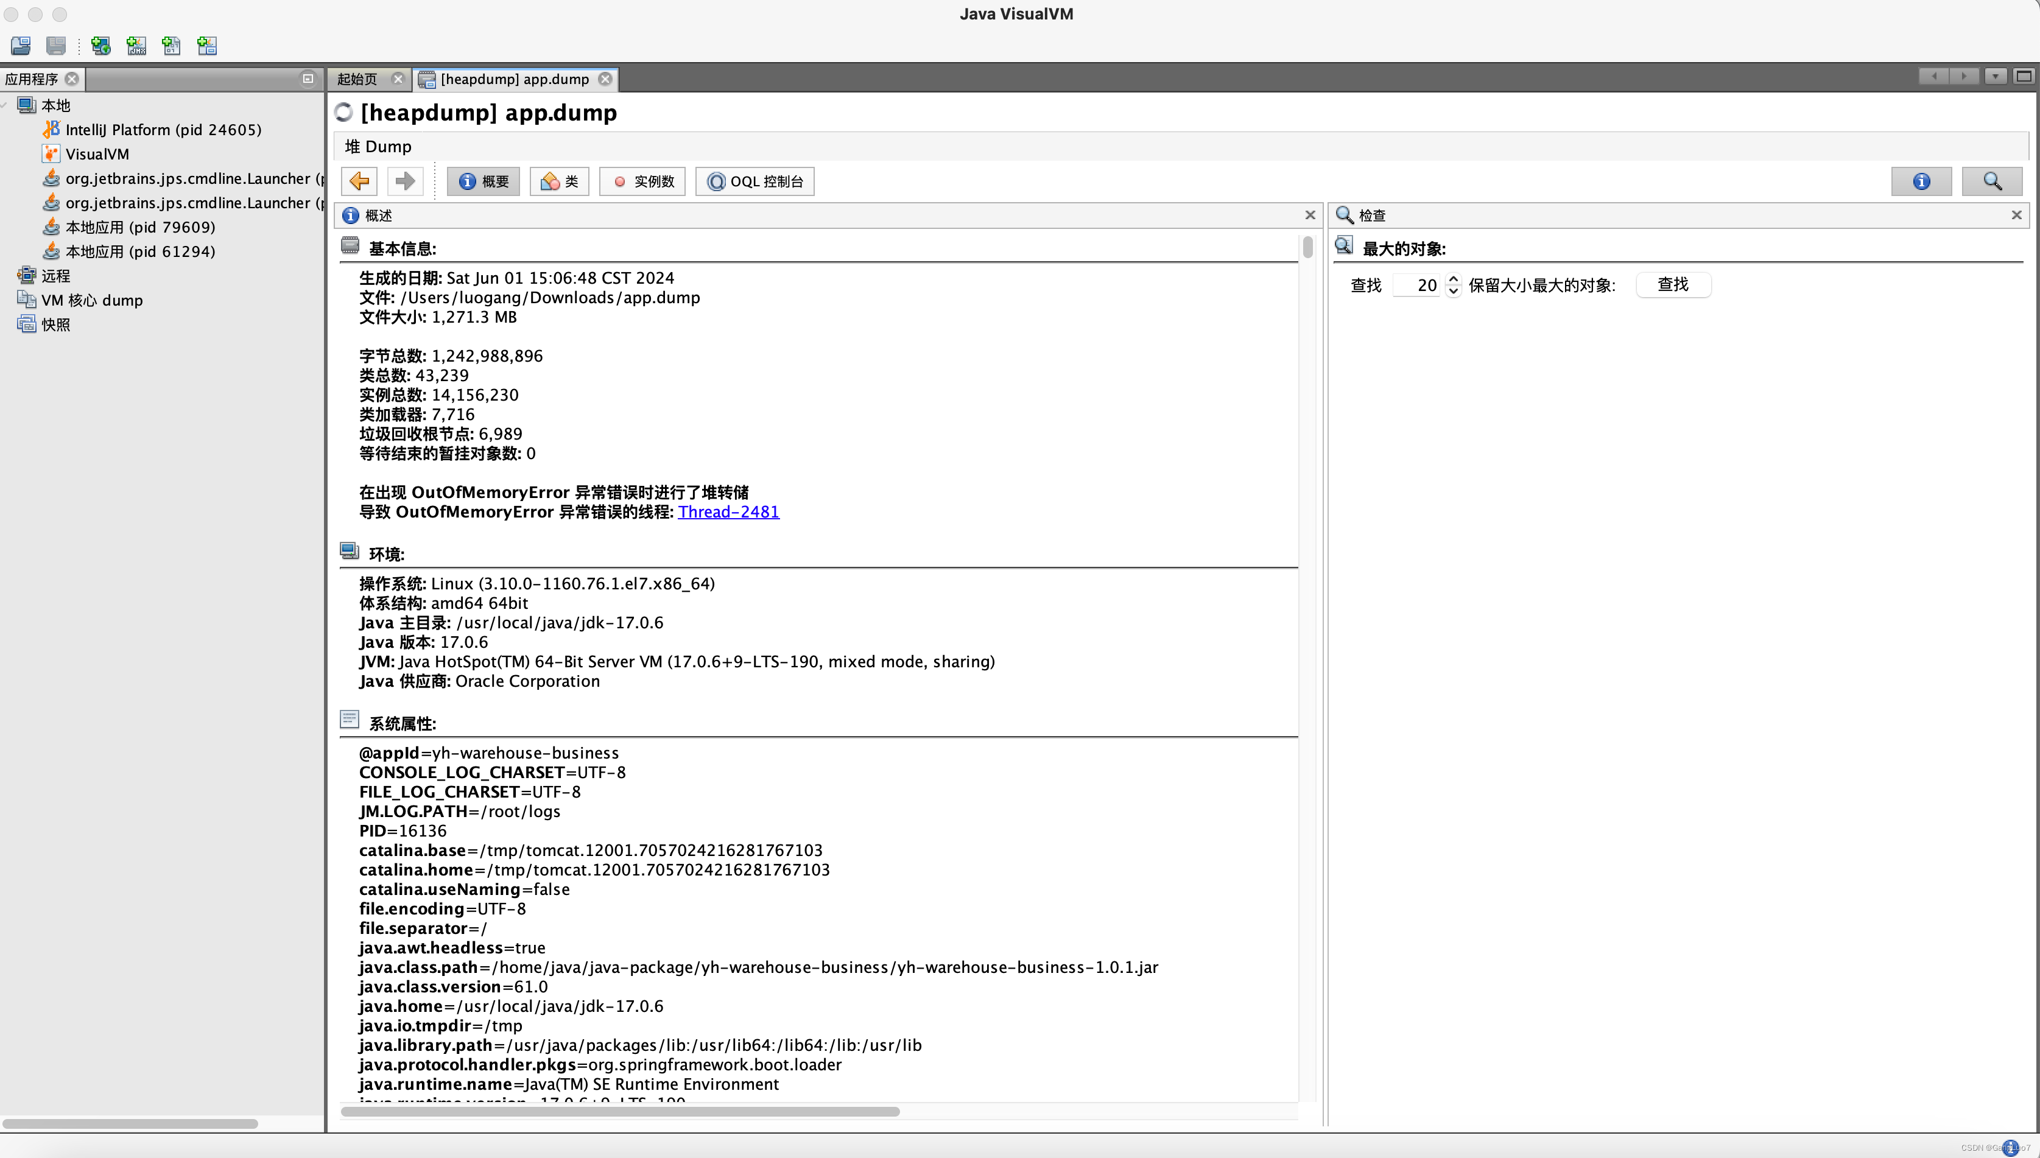2040x1158 pixels.
Task: Close the 检查 inspect panel
Action: click(x=2016, y=215)
